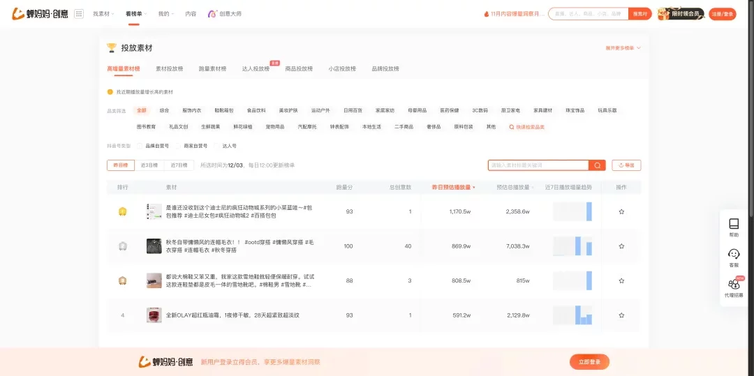Open the Disney bag material thumbnail
The width and height of the screenshot is (754, 376).
tap(154, 211)
